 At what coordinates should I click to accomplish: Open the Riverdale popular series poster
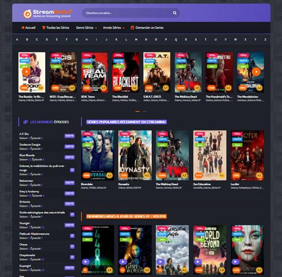coord(98,155)
